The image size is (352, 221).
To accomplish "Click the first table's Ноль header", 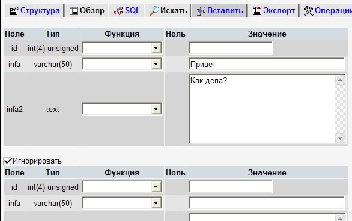I will pyautogui.click(x=175, y=34).
